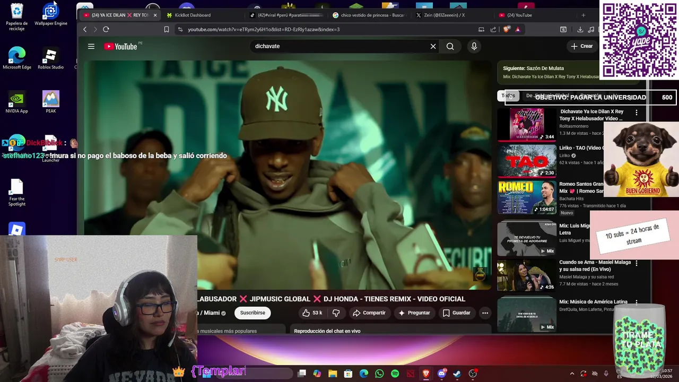The image size is (679, 382).
Task: Select the Todos filter chip
Action: pyautogui.click(x=508, y=96)
